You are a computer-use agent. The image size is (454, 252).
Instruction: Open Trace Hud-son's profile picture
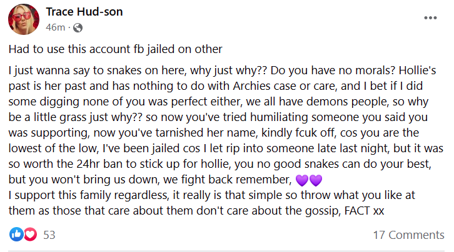coord(24,19)
